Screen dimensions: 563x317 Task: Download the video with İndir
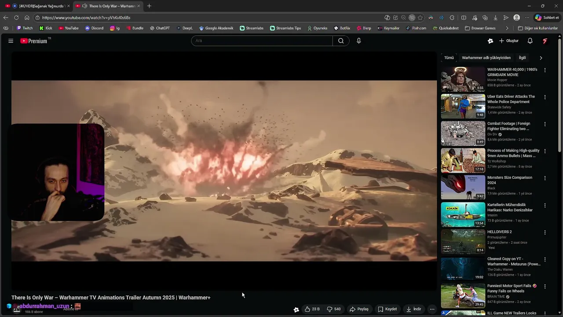[x=413, y=309]
